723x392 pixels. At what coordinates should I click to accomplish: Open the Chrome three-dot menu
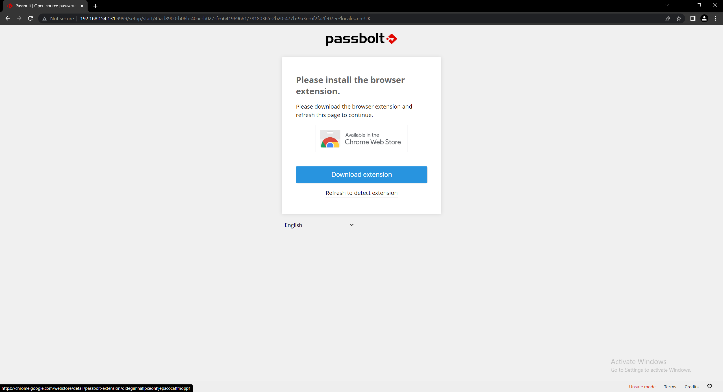[x=715, y=18]
